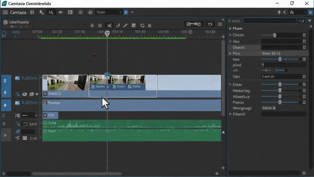Toggle the checkbox beside Cheats slider
This screenshot has width=314, height=177.
(304, 35)
